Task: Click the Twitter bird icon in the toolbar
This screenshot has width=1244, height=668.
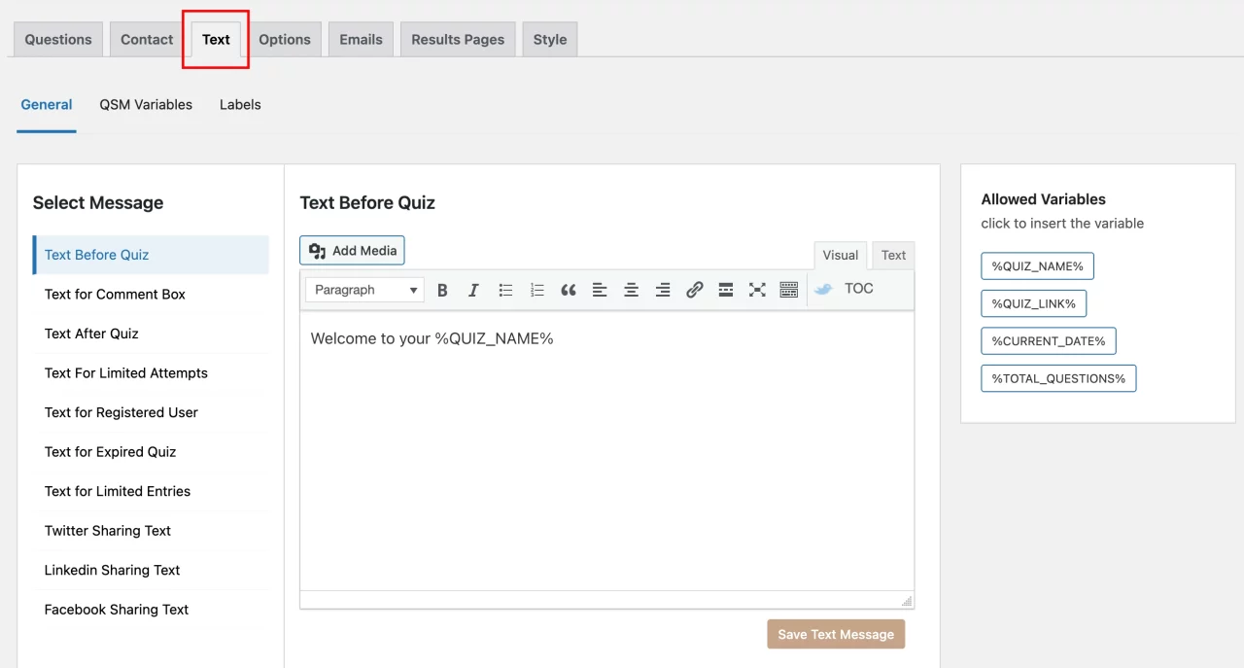Action: [x=821, y=288]
